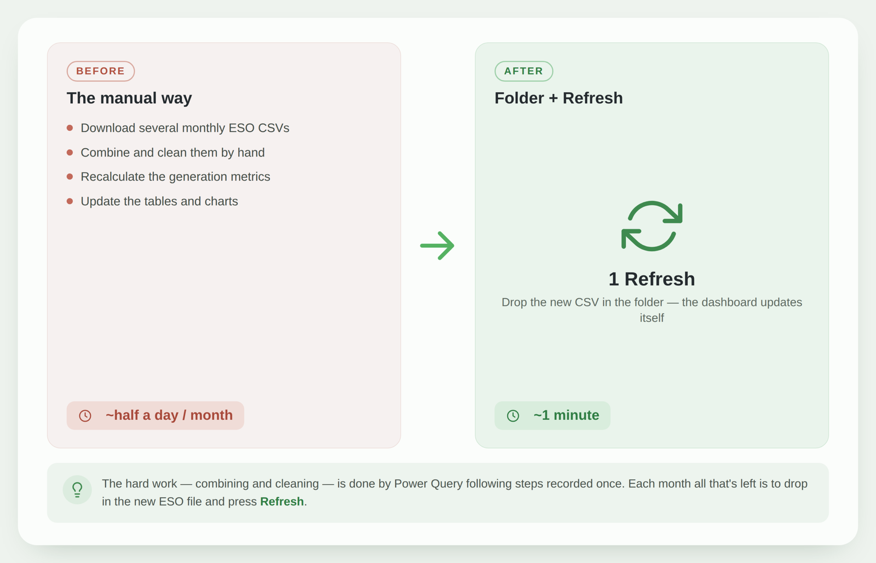Click the green clock icon beside ~1 minute
Viewport: 876px width, 563px height.
point(513,416)
